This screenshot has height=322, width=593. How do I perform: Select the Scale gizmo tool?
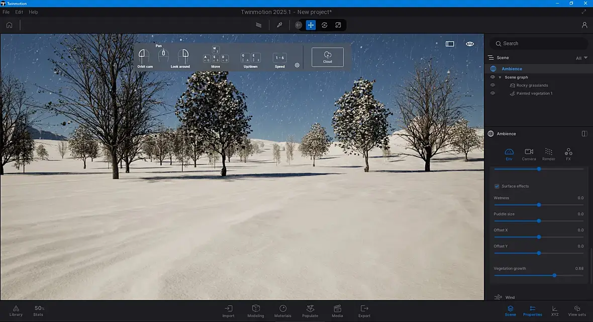pos(338,25)
